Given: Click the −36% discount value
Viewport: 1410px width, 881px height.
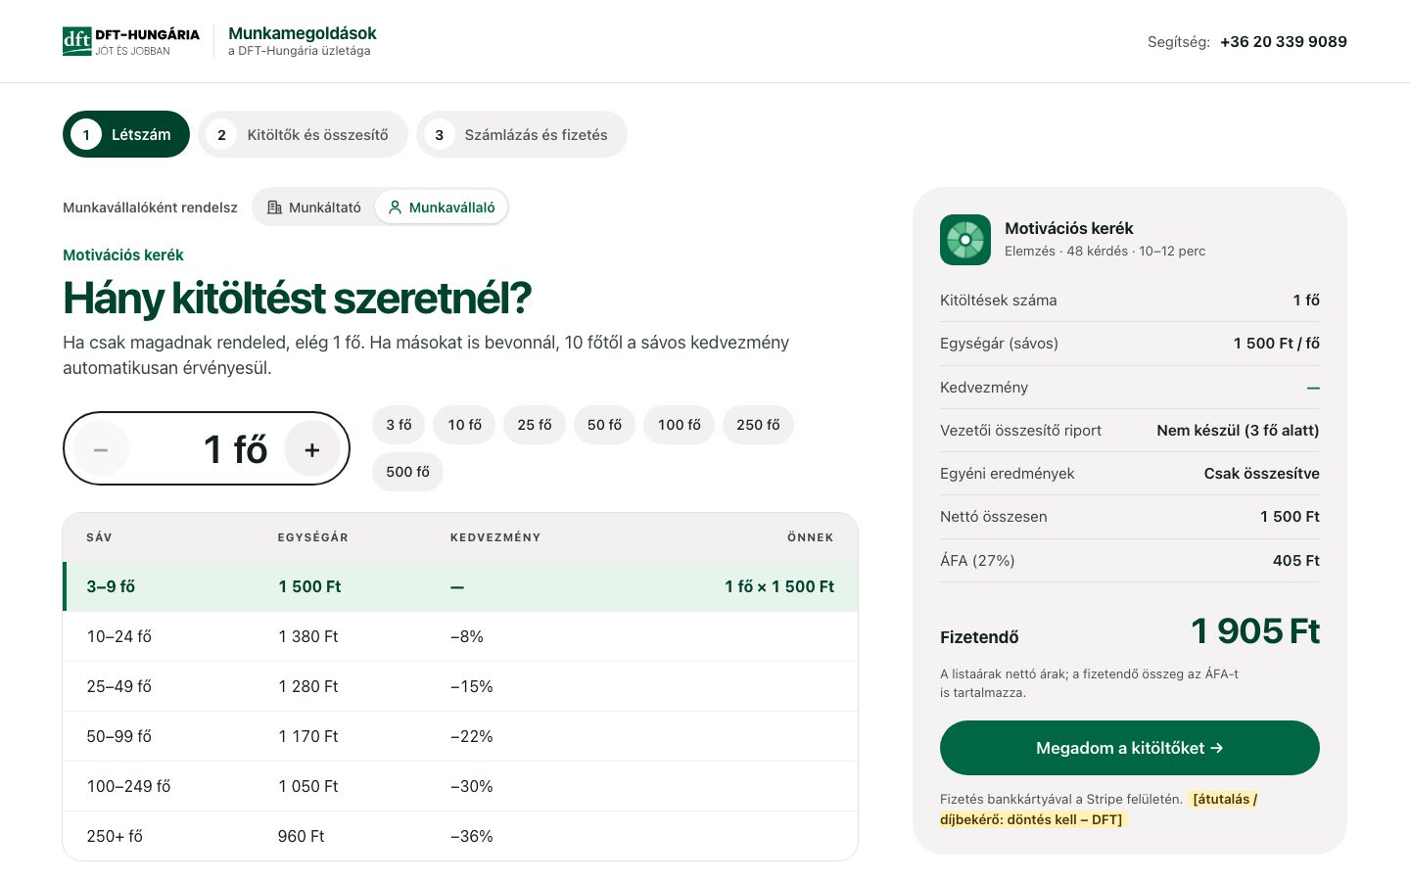Looking at the screenshot, I should [472, 836].
